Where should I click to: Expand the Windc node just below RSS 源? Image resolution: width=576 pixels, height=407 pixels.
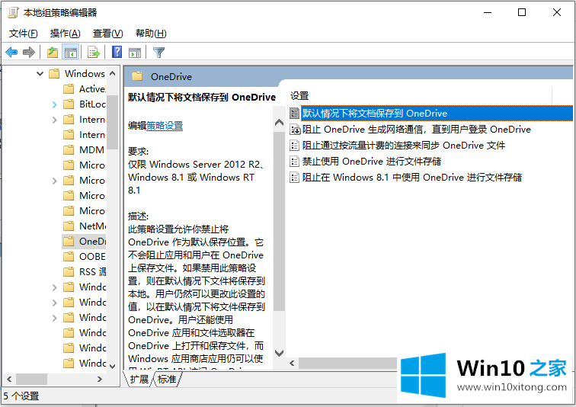54,287
